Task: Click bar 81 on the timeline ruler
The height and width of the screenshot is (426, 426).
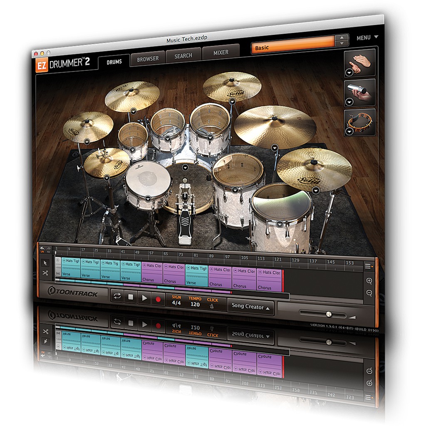Action: point(196,255)
